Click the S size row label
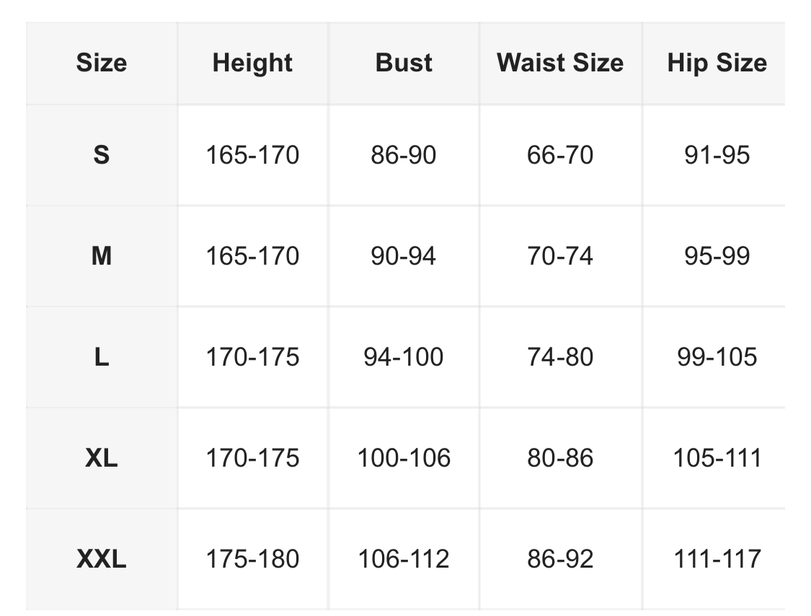 (x=101, y=155)
